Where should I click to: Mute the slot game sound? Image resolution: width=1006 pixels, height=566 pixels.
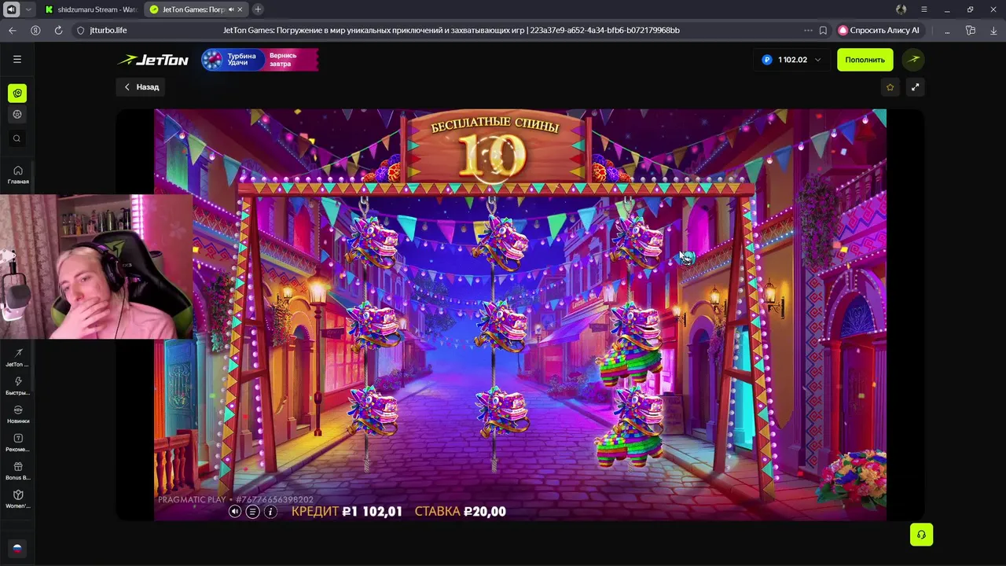pos(235,512)
